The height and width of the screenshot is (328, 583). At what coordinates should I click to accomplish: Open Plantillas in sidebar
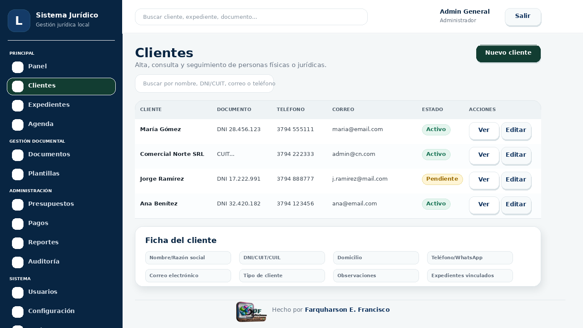pos(61,174)
